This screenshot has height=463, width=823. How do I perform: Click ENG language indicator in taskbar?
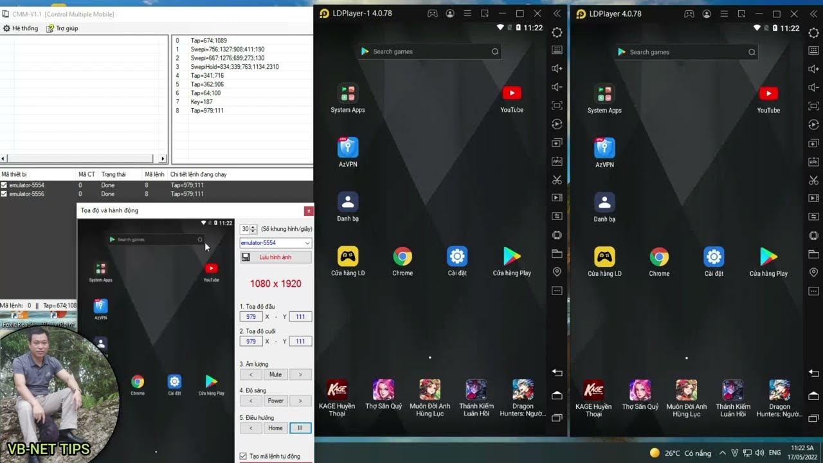pyautogui.click(x=775, y=453)
